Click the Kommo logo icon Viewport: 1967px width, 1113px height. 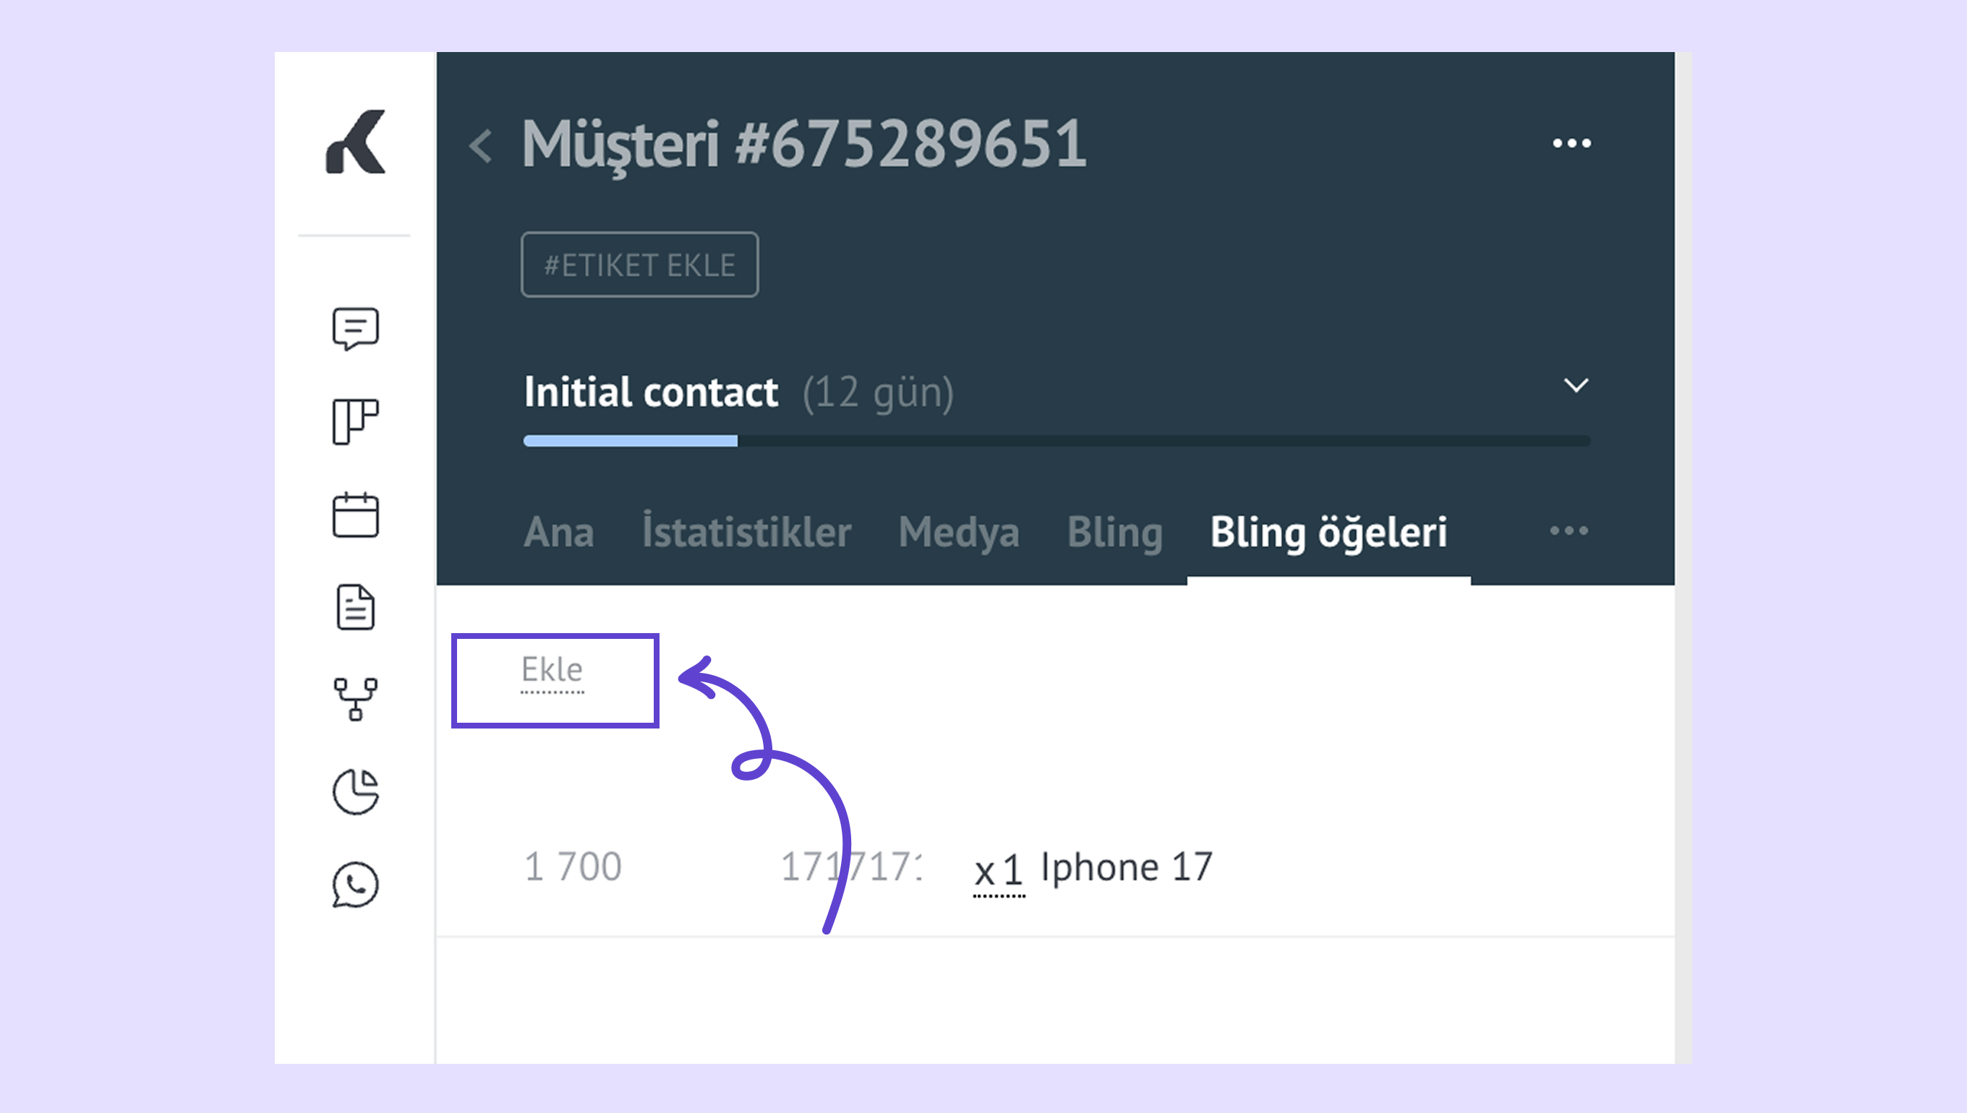[x=356, y=142]
